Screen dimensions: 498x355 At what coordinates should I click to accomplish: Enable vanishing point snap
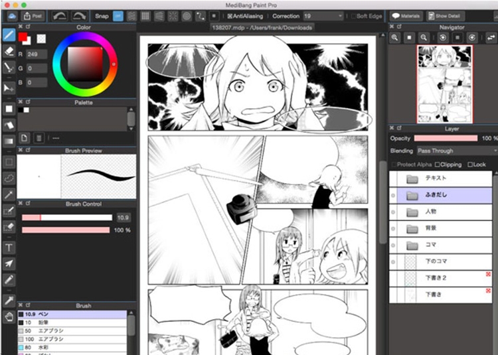coord(159,16)
